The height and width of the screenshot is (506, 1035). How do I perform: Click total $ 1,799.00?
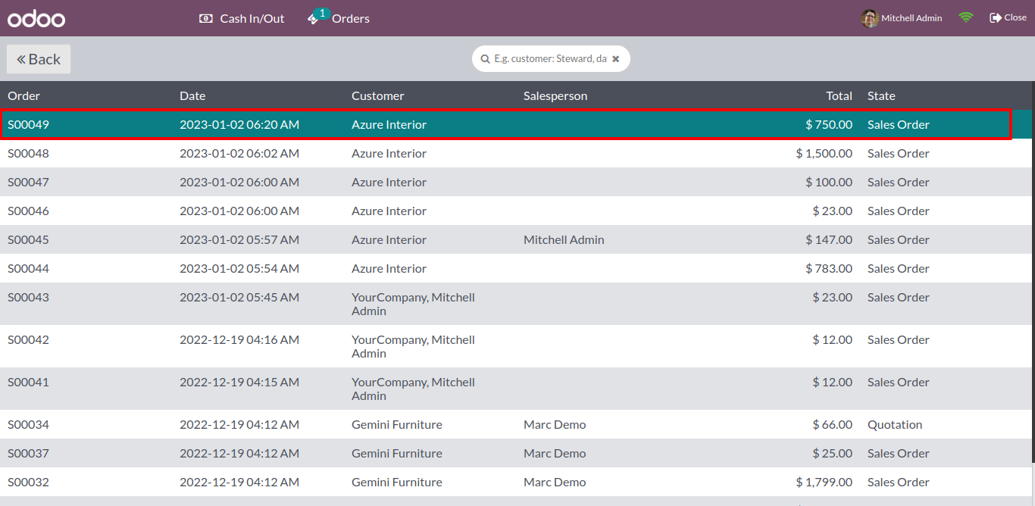(824, 483)
